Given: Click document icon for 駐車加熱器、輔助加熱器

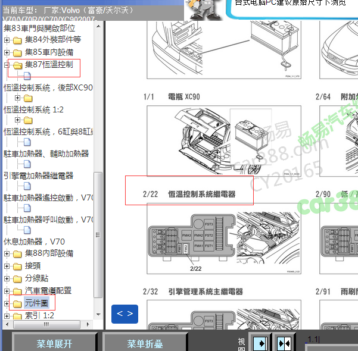Looking at the screenshot, I should coord(27,142).
